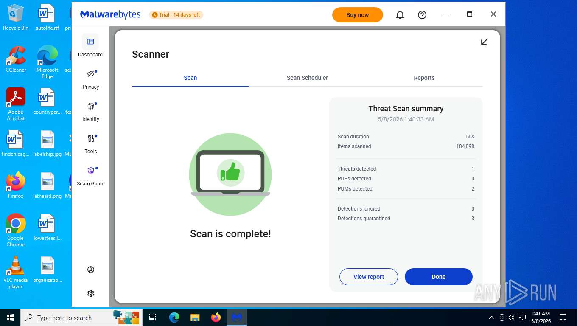The width and height of the screenshot is (577, 326).
Task: Open the Tools section
Action: (x=91, y=144)
